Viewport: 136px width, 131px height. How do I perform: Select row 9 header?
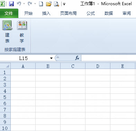tap(5, 122)
